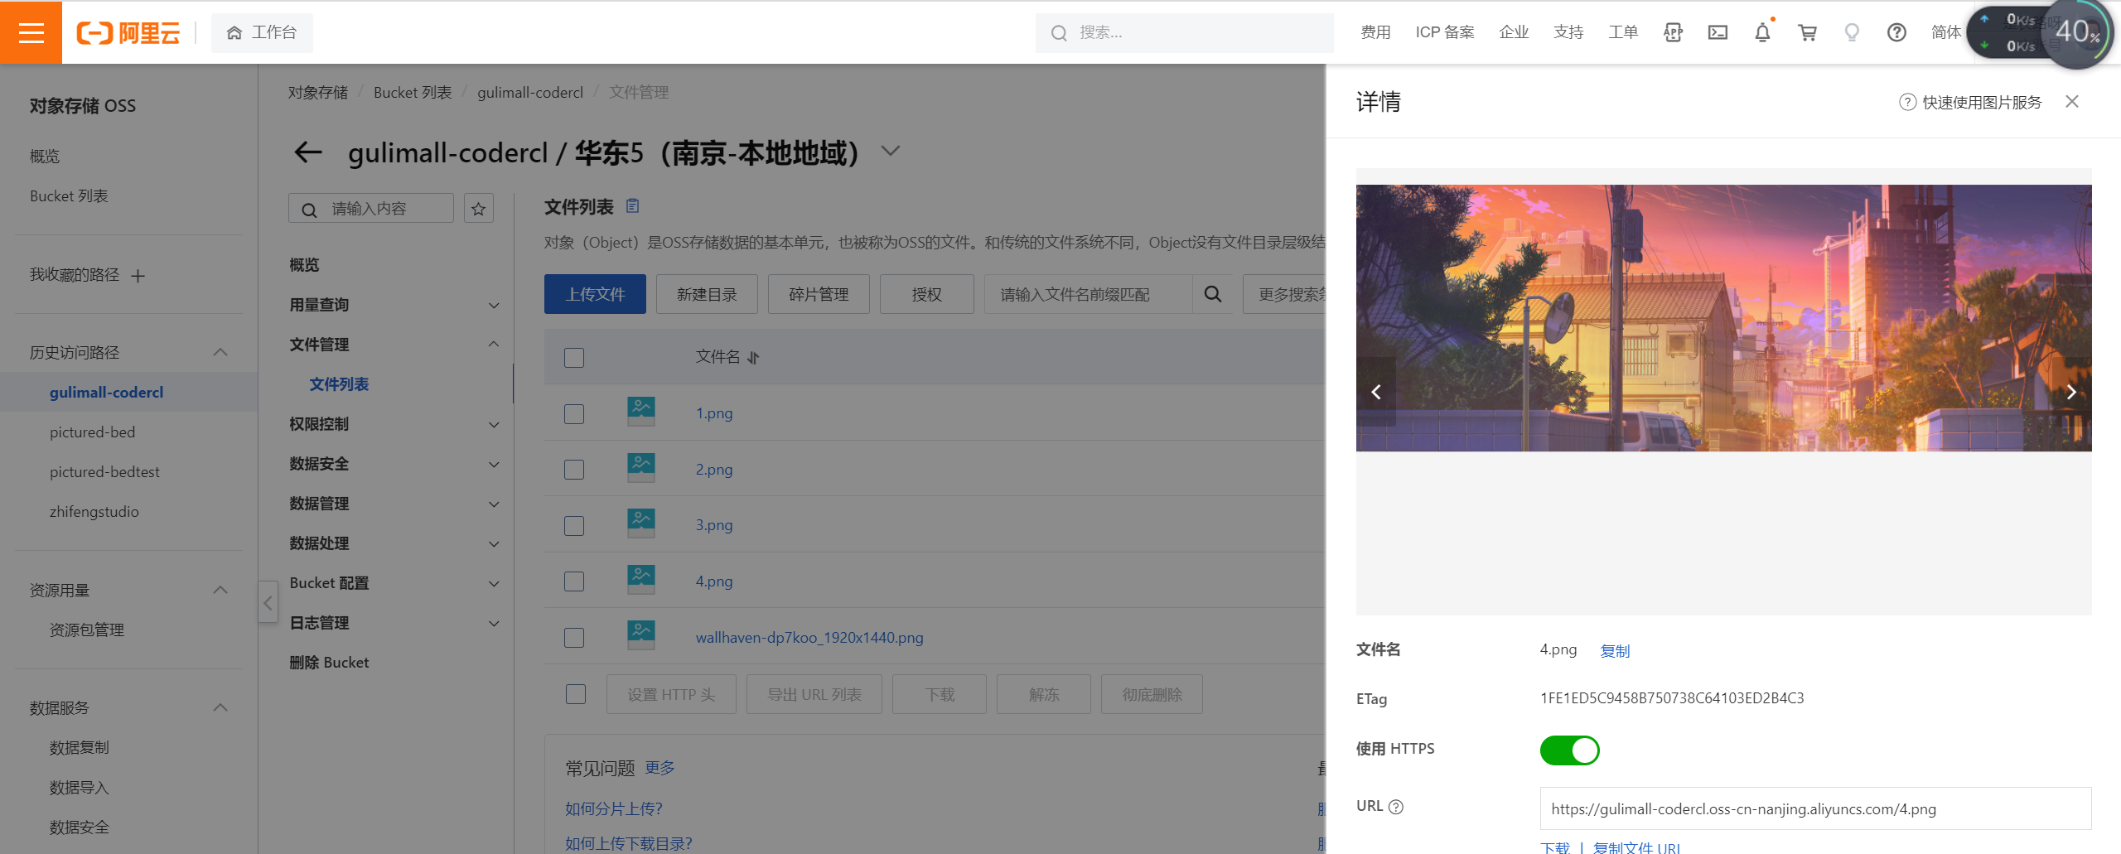Click the file name prefix input
2121x854 pixels.
[1088, 294]
